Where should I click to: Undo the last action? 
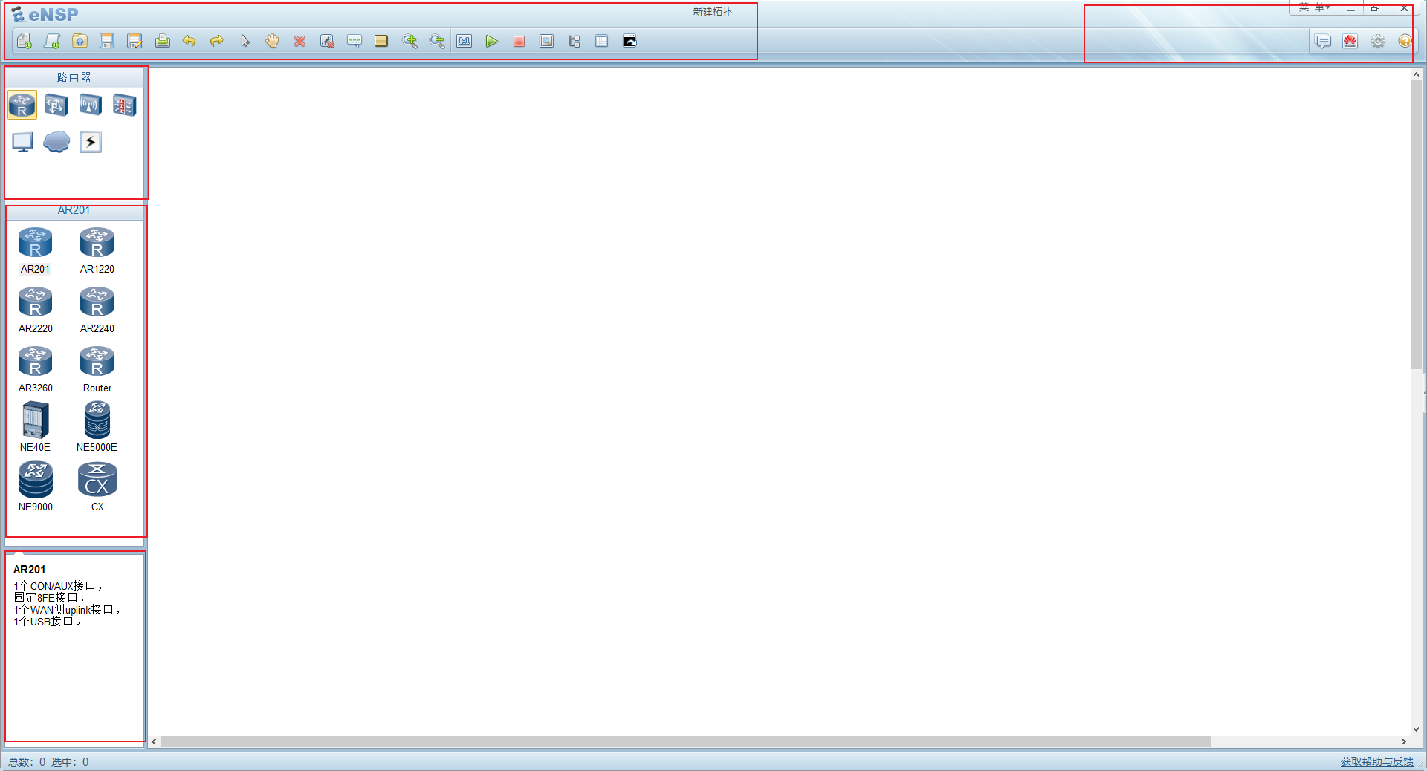190,42
